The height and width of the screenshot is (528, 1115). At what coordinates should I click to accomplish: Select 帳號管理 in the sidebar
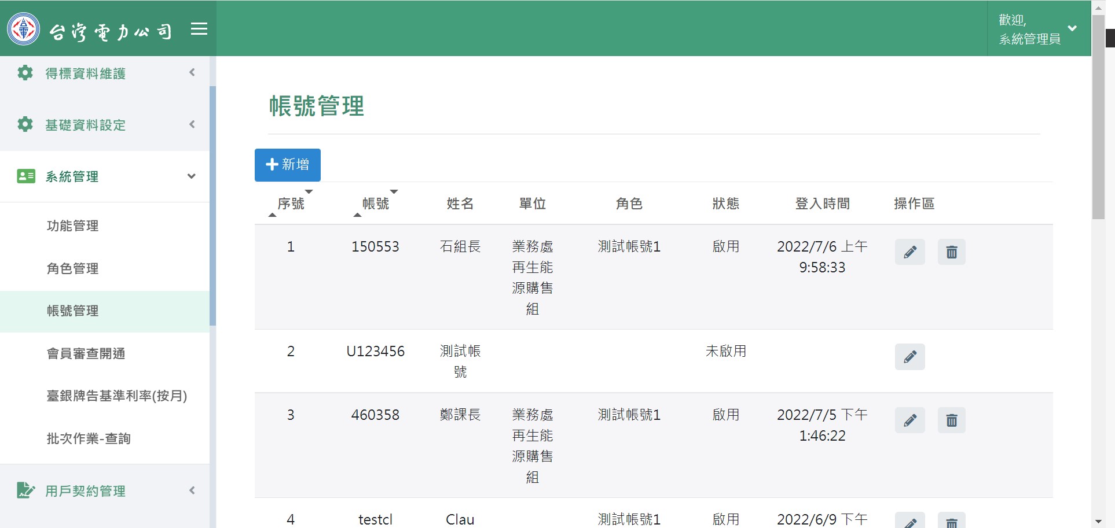coord(105,311)
